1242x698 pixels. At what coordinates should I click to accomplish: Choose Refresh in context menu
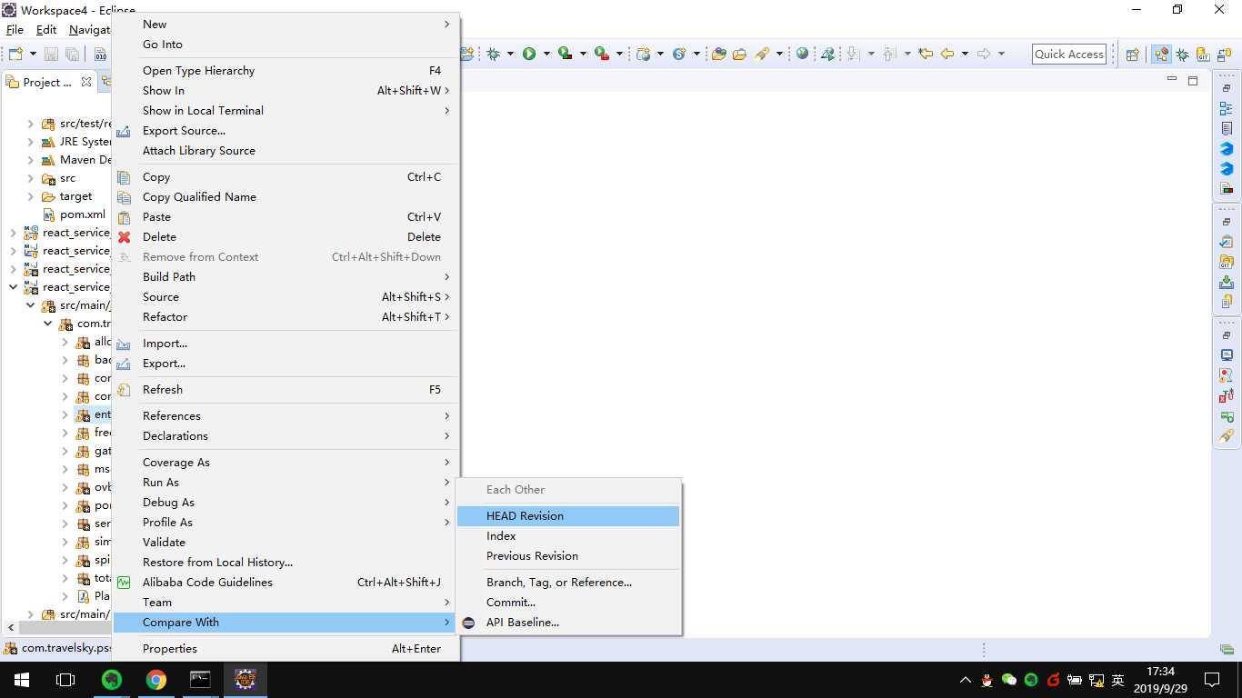(286, 390)
